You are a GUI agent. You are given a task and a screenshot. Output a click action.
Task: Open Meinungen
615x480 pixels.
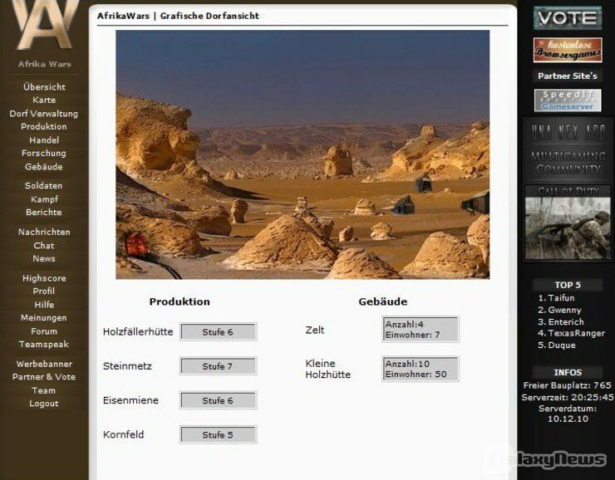click(x=43, y=318)
